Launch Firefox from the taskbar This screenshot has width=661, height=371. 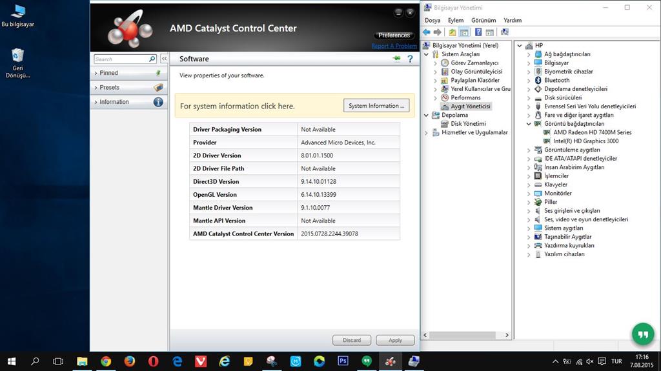[x=129, y=361]
